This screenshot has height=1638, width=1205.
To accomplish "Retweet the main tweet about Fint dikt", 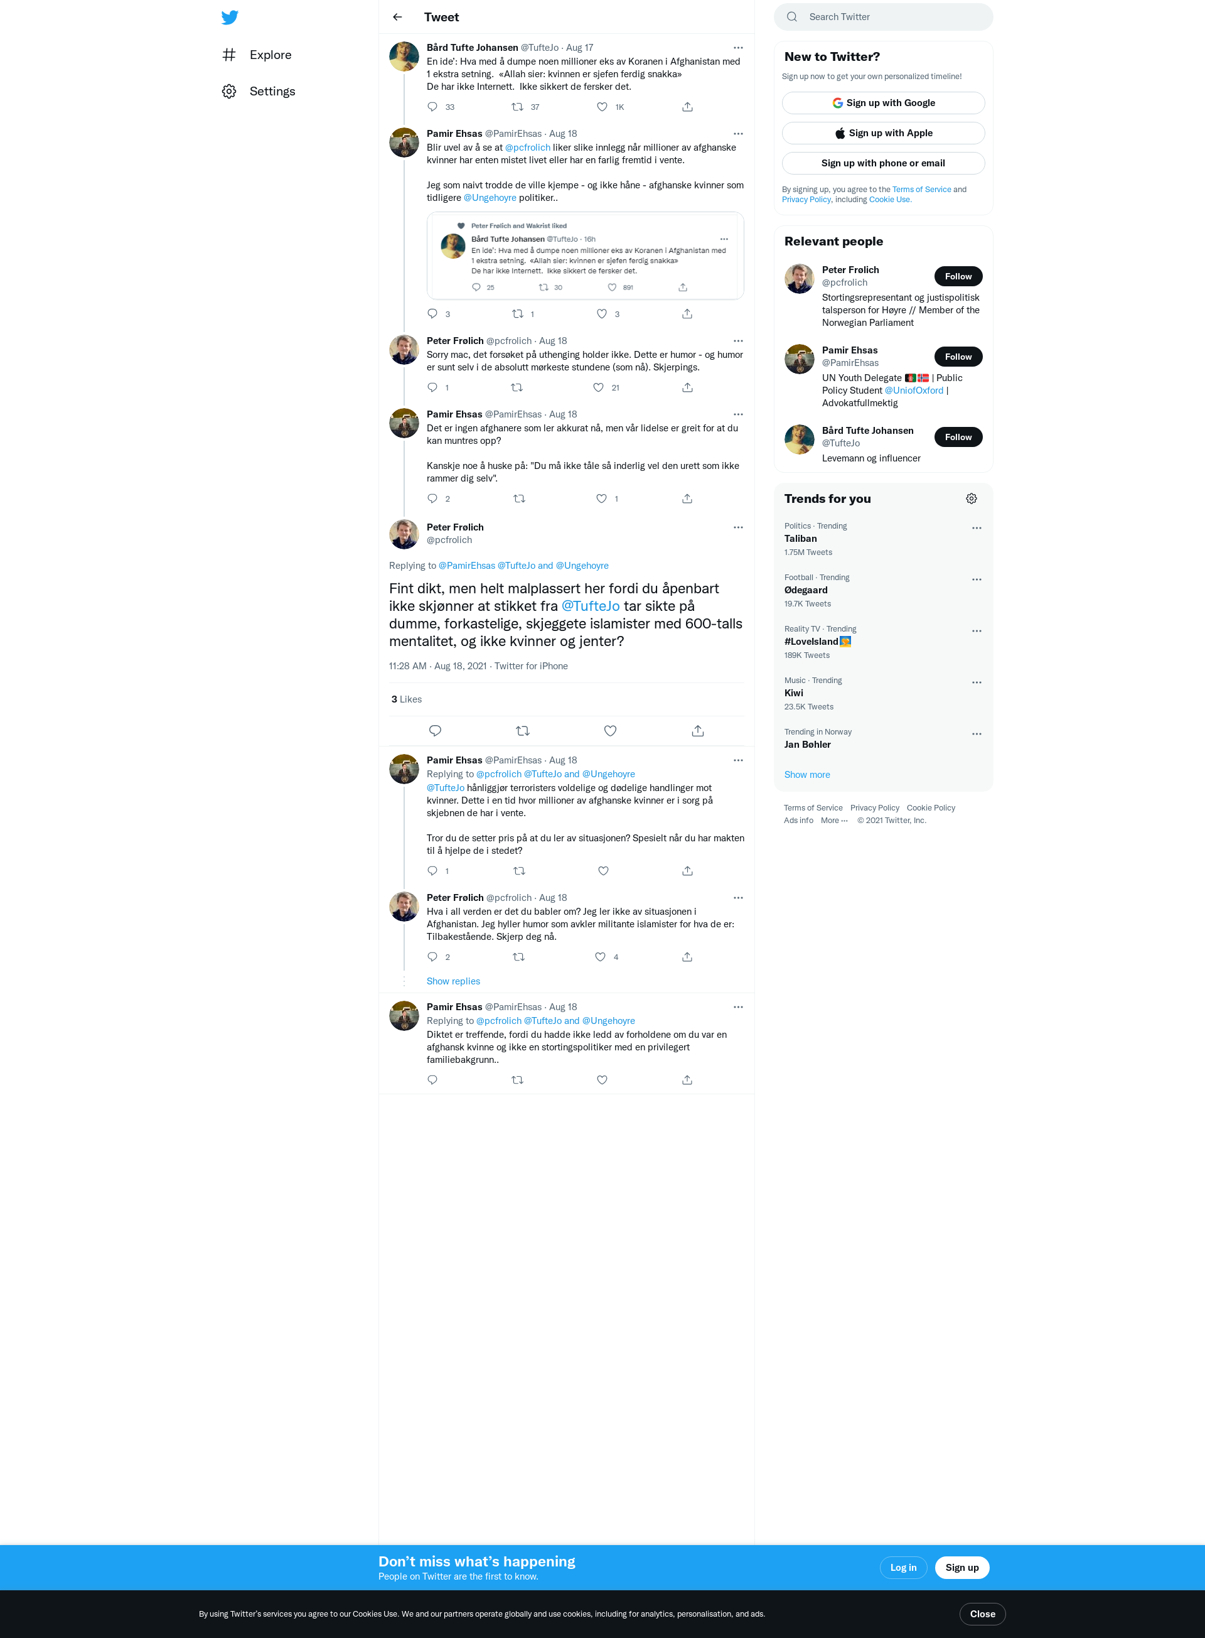I will click(x=522, y=730).
